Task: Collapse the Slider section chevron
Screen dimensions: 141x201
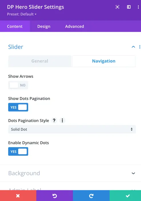Action: pyautogui.click(x=133, y=47)
